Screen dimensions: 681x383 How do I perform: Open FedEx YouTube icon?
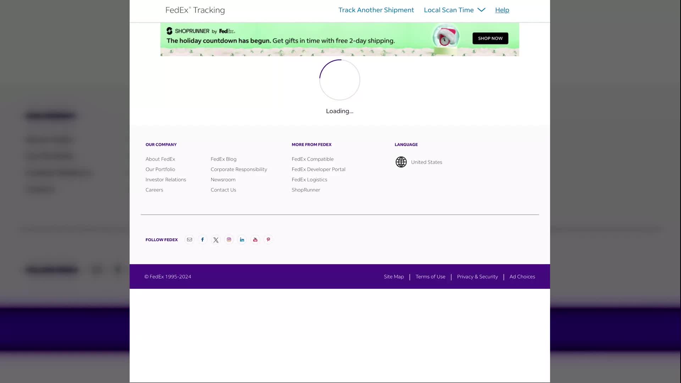point(255,240)
